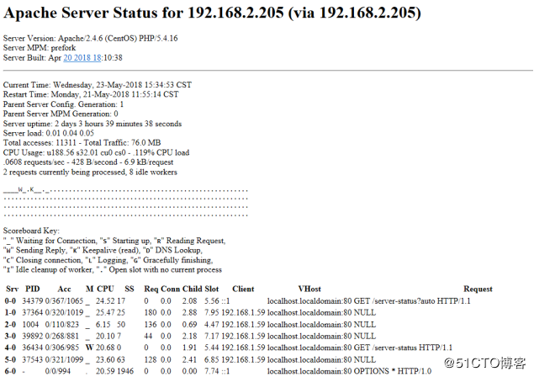Click PID 37364 in row 1-0

pyautogui.click(x=33, y=312)
